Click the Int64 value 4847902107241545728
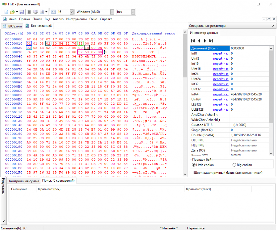The height and width of the screenshot is (231, 277). [246, 94]
